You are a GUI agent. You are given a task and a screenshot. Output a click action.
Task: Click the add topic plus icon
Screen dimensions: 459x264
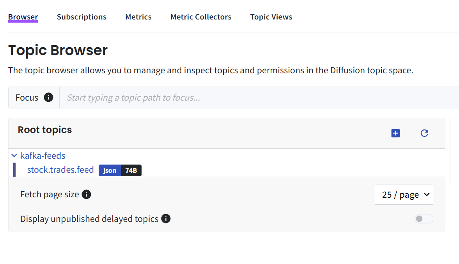click(395, 133)
